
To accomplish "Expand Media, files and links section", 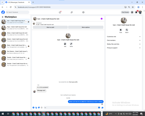I will point(124,44).
